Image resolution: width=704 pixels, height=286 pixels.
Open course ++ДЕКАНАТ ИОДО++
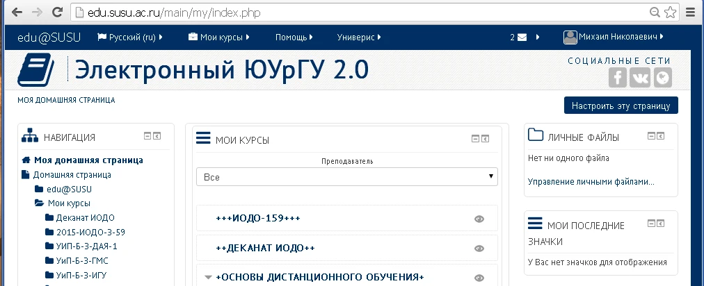(265, 248)
